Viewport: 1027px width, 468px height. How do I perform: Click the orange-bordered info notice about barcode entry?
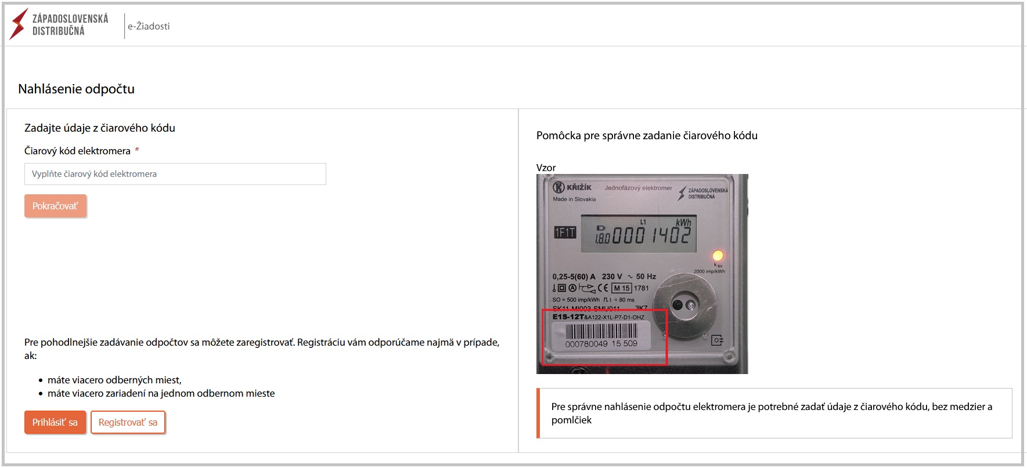pos(774,413)
